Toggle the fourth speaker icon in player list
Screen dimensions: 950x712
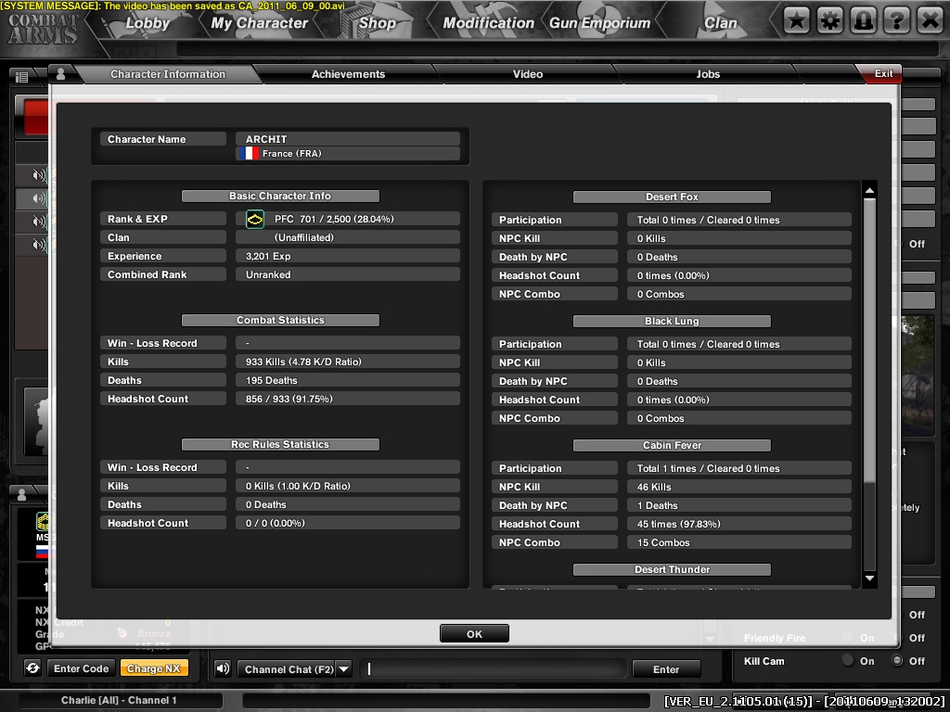click(x=39, y=245)
